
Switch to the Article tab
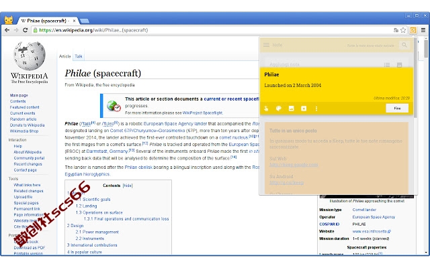point(64,56)
